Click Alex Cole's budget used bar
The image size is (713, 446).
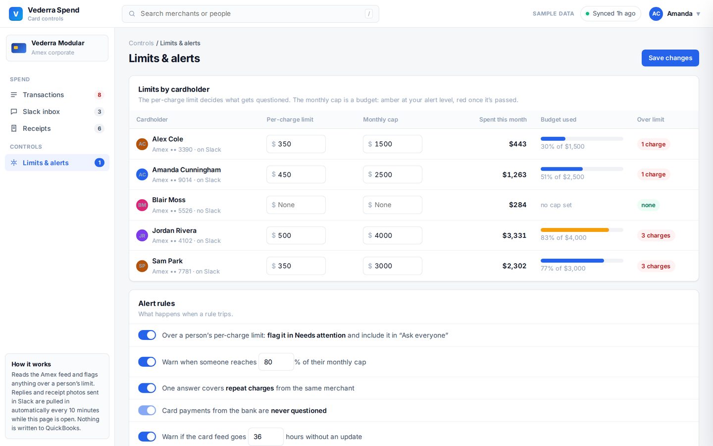(x=582, y=139)
